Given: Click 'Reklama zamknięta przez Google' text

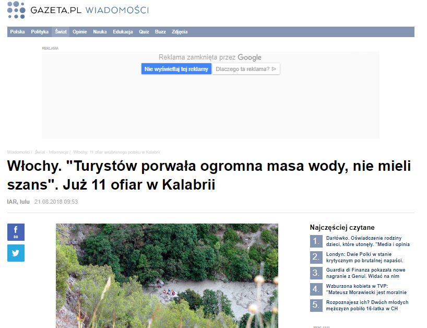Looking at the screenshot, I should tap(210, 57).
